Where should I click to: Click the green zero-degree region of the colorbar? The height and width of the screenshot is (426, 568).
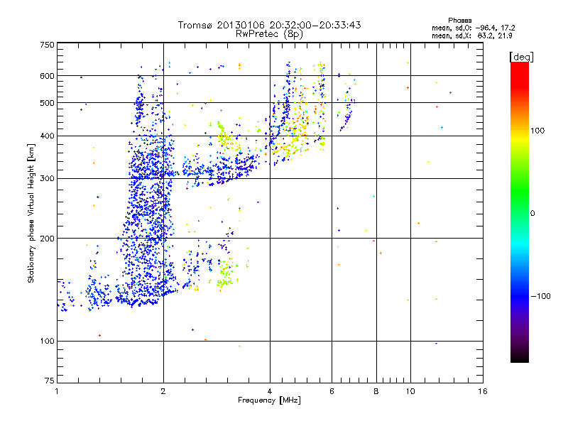520,213
